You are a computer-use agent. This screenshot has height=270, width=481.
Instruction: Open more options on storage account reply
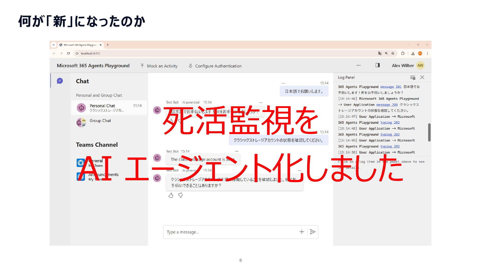236,151
